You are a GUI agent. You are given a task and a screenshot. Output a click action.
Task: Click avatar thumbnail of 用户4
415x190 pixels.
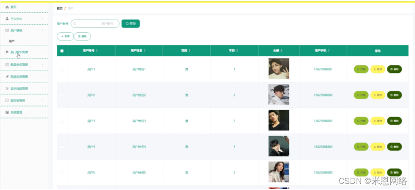pyautogui.click(x=279, y=146)
